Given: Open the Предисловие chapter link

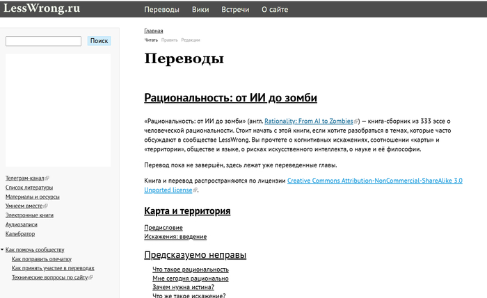Looking at the screenshot, I should click(163, 227).
